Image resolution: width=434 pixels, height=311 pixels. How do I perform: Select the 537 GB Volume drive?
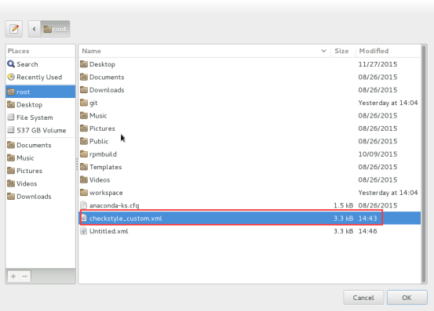click(40, 130)
